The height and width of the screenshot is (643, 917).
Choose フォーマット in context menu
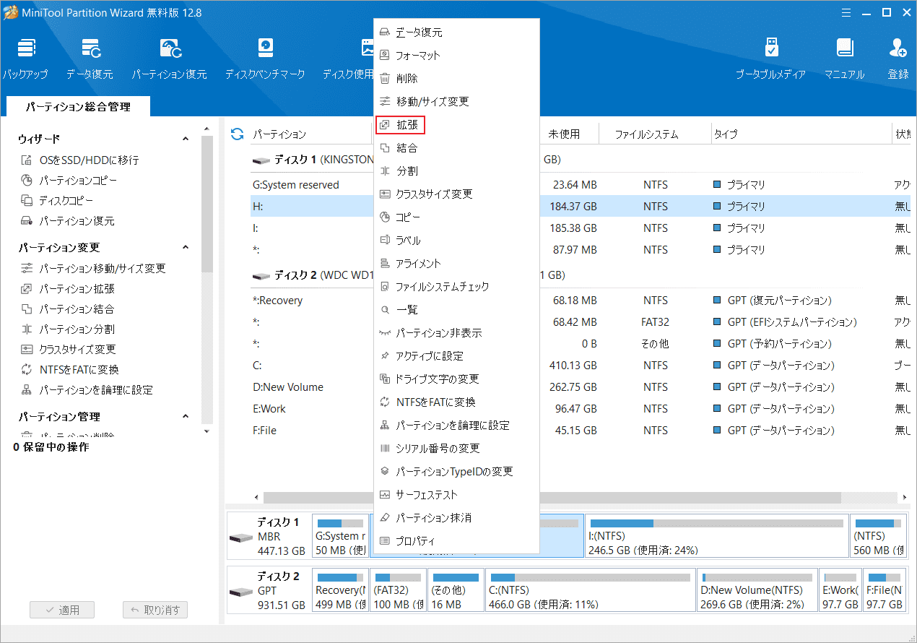click(456, 56)
